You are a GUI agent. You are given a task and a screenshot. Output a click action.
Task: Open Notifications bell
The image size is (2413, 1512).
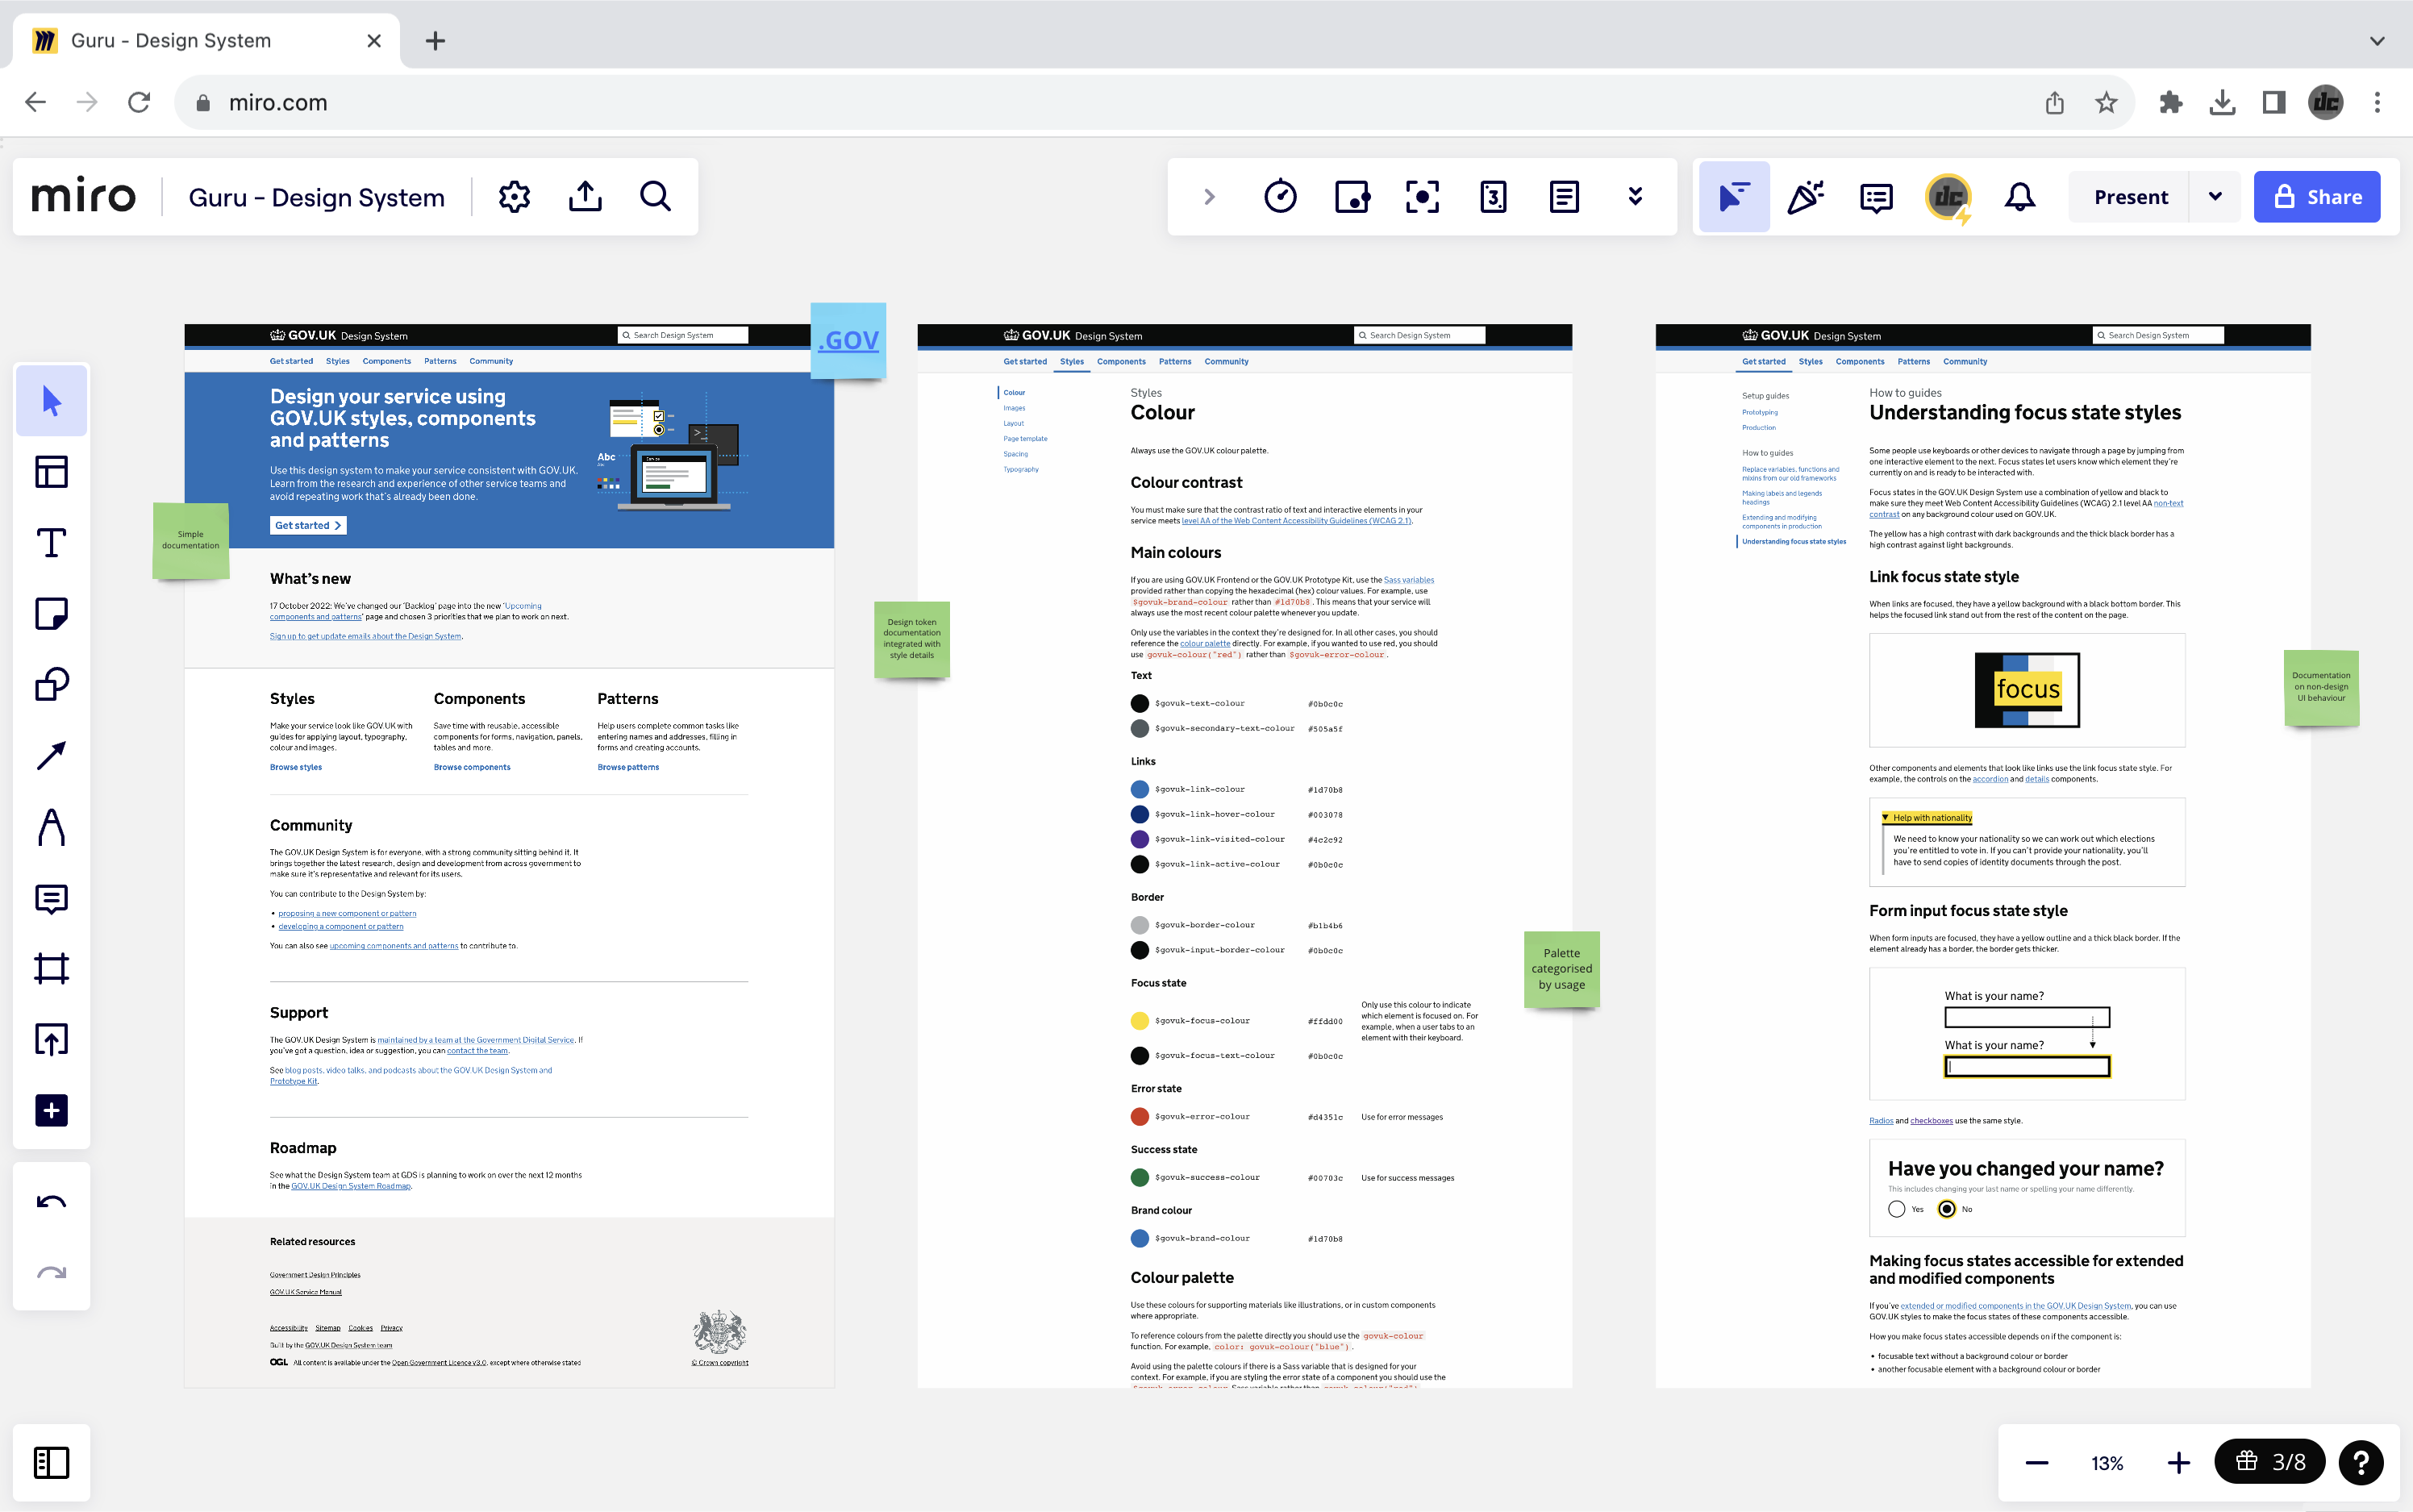tap(2020, 197)
